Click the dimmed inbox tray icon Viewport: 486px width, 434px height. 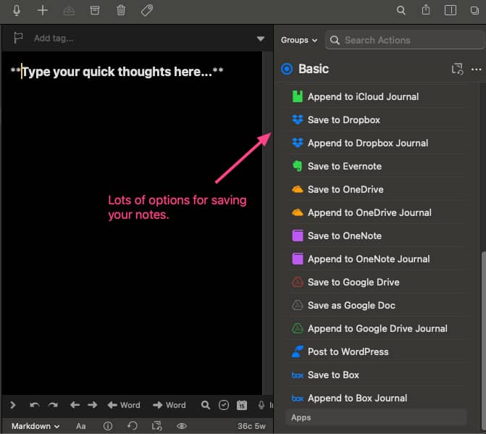(69, 11)
